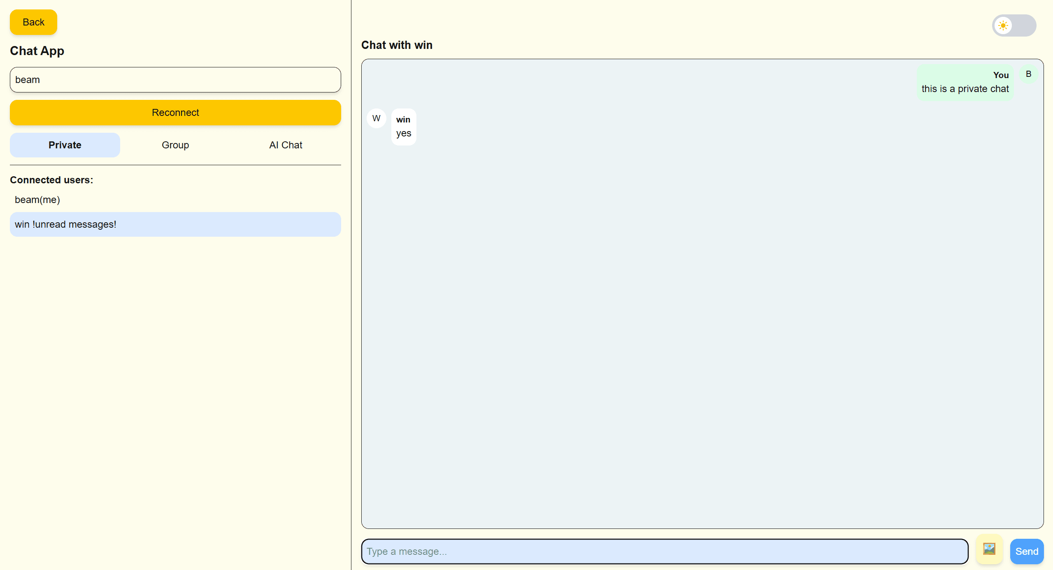Click the W avatar of win
Viewport: 1053px width, 570px height.
point(376,118)
